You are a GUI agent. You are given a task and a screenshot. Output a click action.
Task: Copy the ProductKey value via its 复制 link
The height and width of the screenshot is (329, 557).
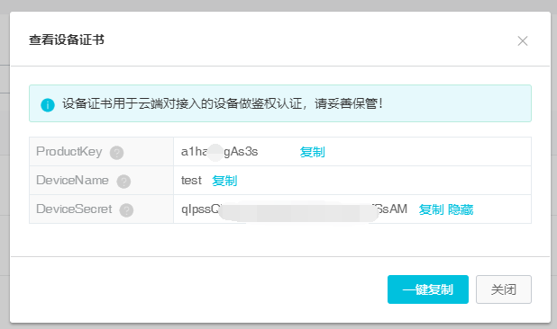(312, 152)
